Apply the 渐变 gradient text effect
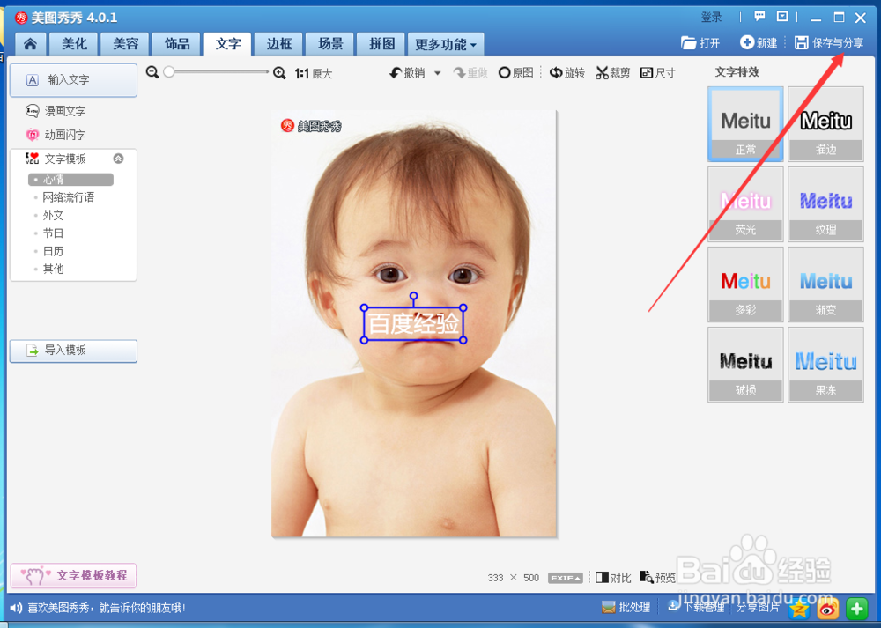This screenshot has width=881, height=628. (825, 284)
